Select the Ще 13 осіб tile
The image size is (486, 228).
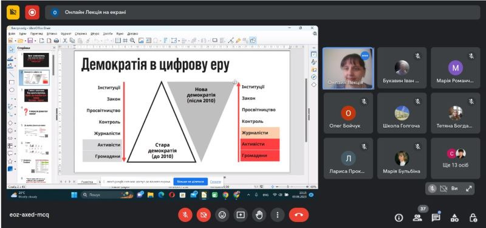(455, 158)
